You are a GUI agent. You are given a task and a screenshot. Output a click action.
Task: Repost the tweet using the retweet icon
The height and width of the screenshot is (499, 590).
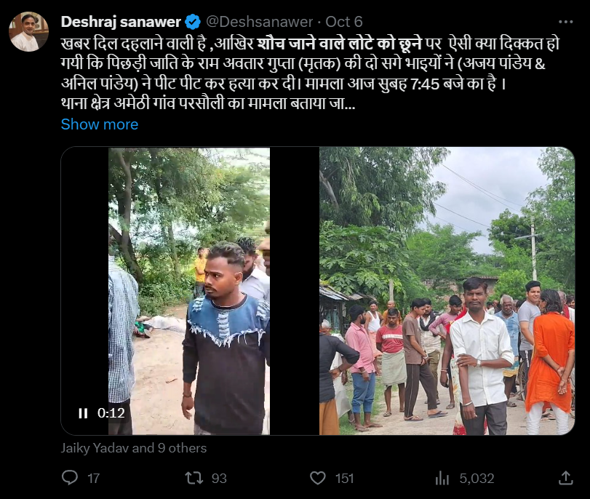pos(194,477)
